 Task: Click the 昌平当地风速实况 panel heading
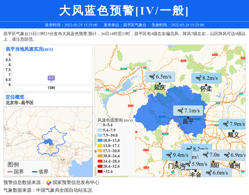29,49
